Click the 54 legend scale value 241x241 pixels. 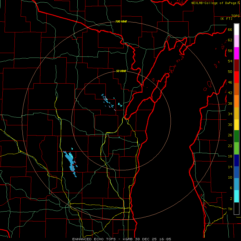230,61
